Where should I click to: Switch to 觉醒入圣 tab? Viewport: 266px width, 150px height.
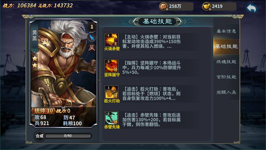[x=226, y=92]
